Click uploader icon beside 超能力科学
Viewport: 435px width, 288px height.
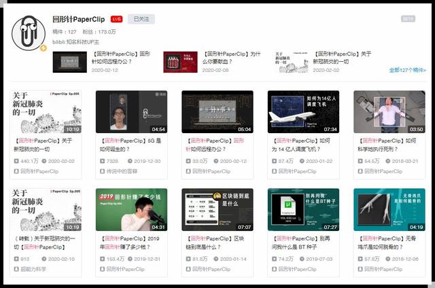coord(16,269)
